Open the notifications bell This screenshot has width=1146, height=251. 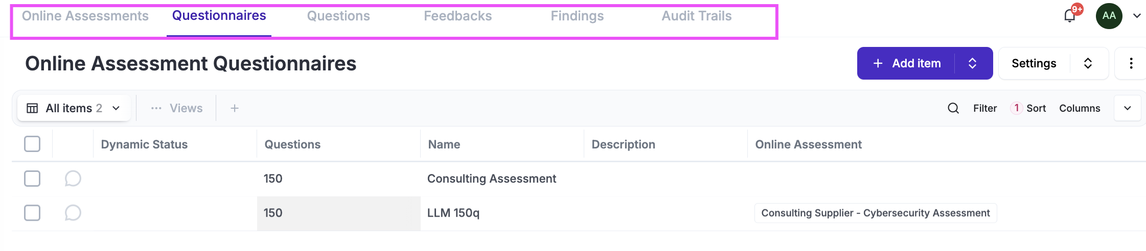point(1069,16)
